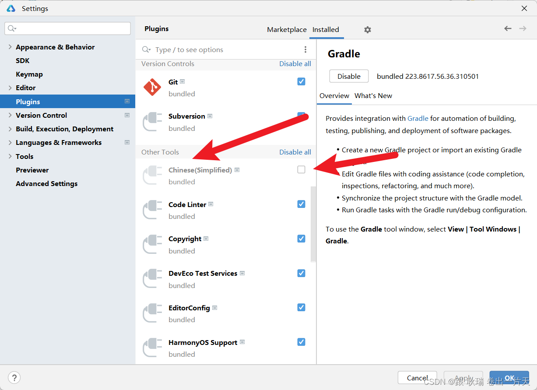Screen dimensions: 537x390
Task: Select the Chinese(Simplified) plugin row
Action: pyautogui.click(x=225, y=176)
